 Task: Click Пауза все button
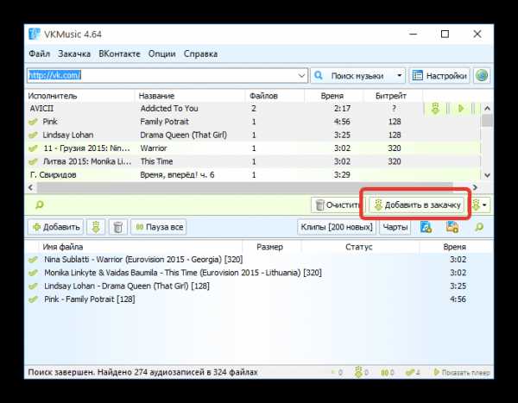(159, 227)
